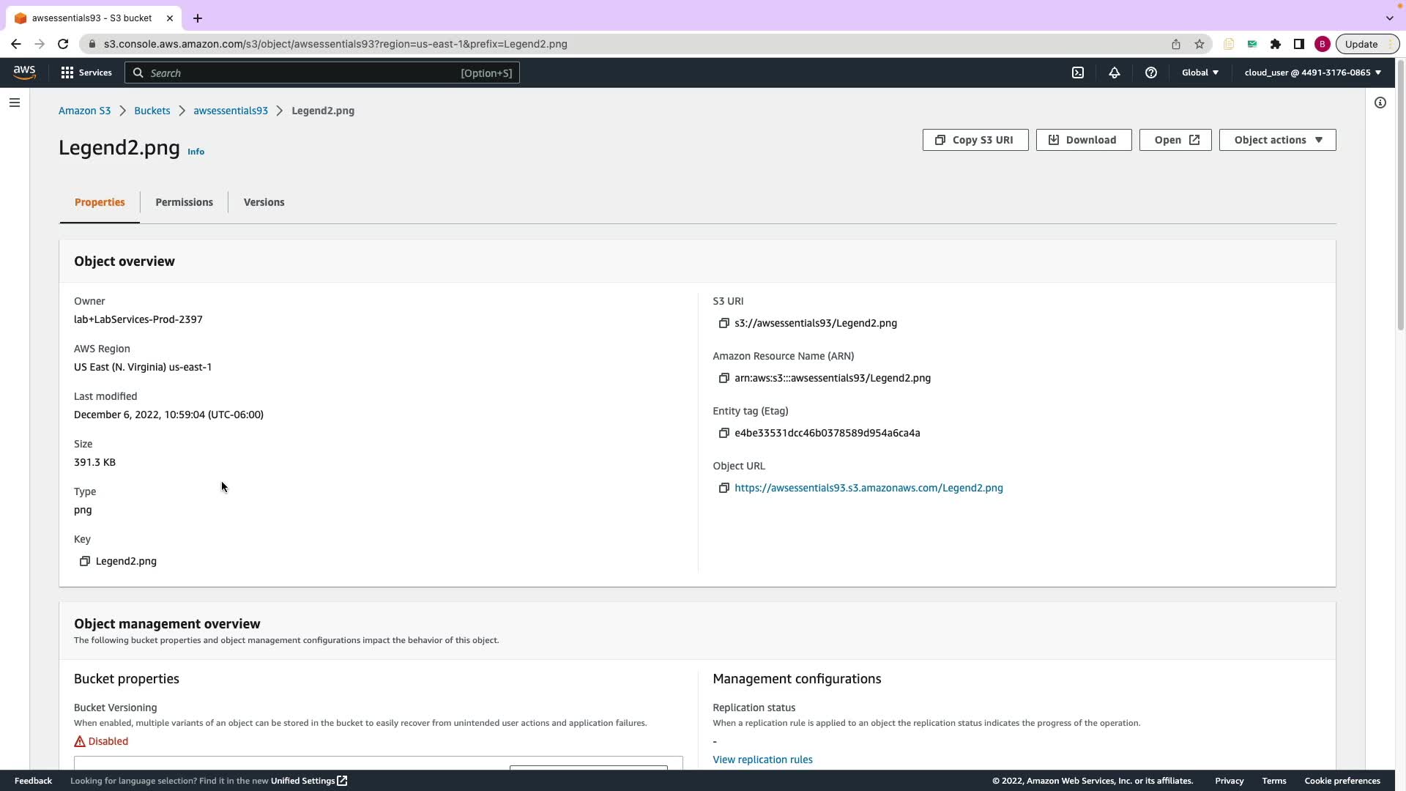Click the AWS console search field
This screenshot has width=1406, height=791.
[x=322, y=73]
